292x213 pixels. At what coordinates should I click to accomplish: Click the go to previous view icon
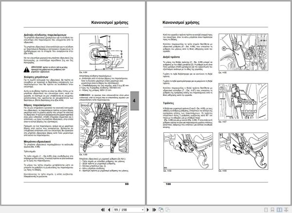click(161, 210)
